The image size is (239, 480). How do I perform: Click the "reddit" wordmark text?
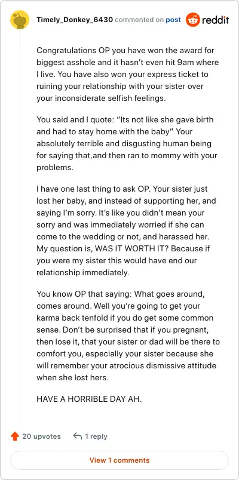point(216,20)
